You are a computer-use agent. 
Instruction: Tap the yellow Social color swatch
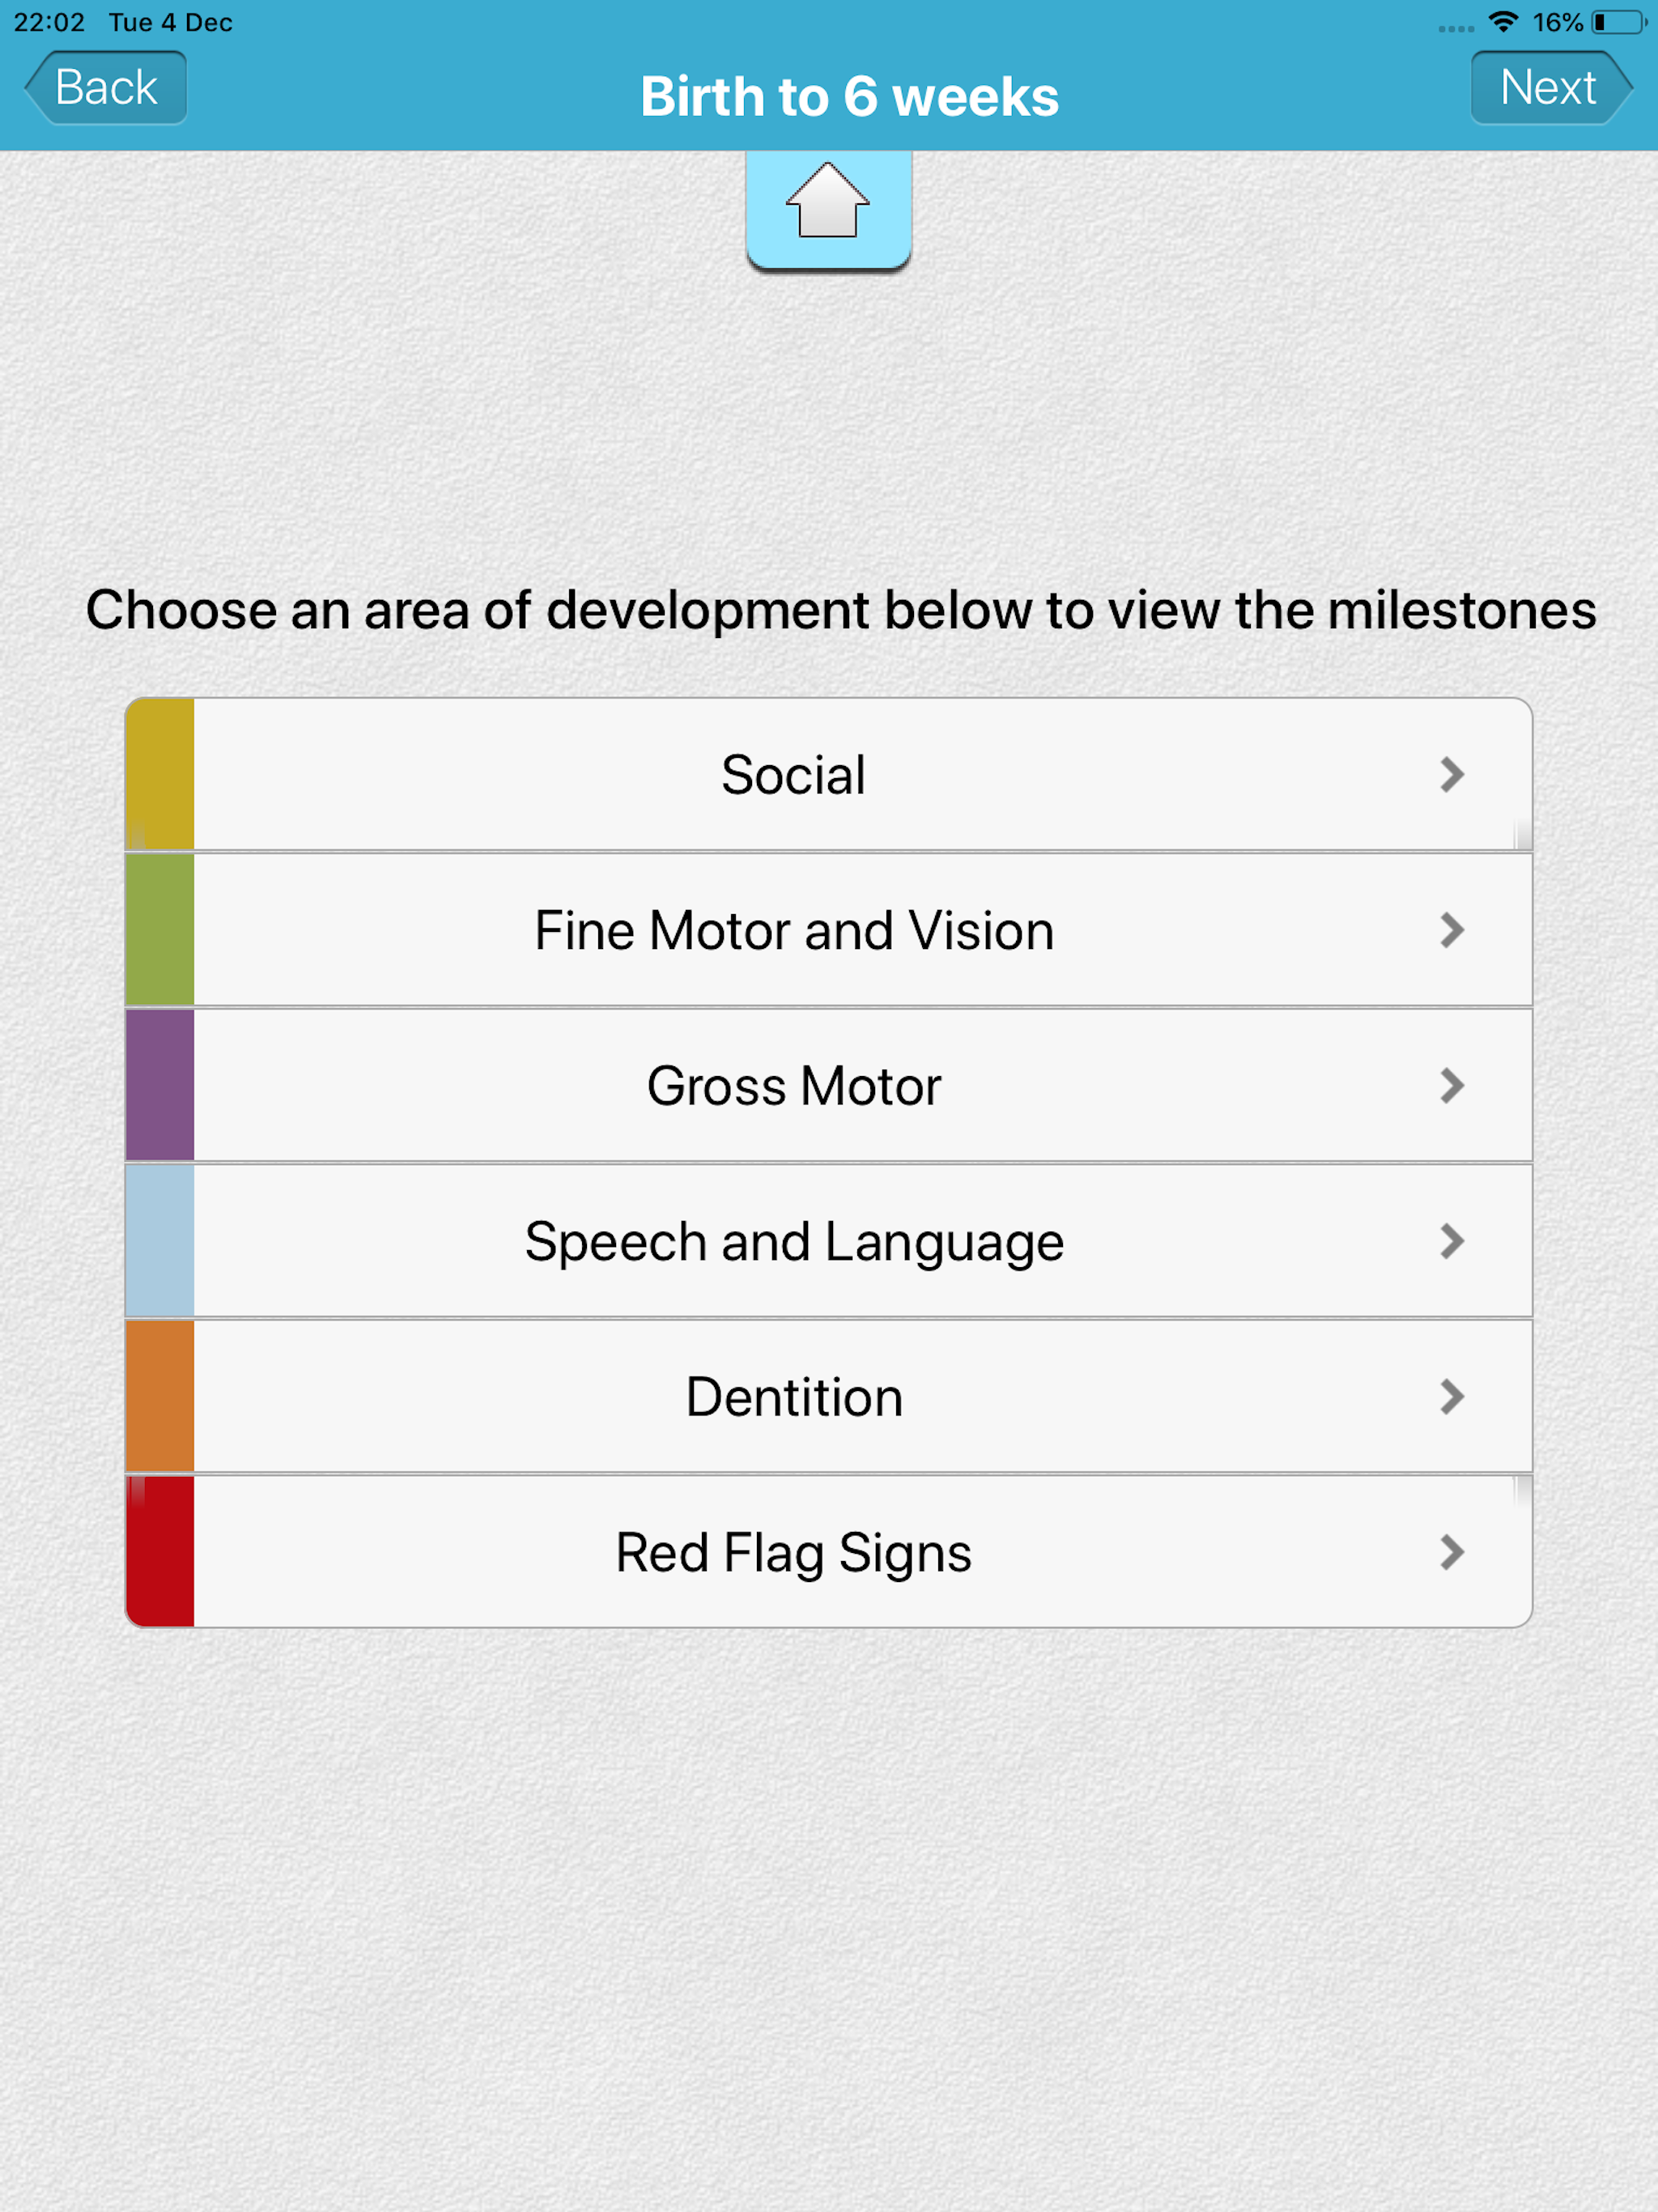point(160,775)
